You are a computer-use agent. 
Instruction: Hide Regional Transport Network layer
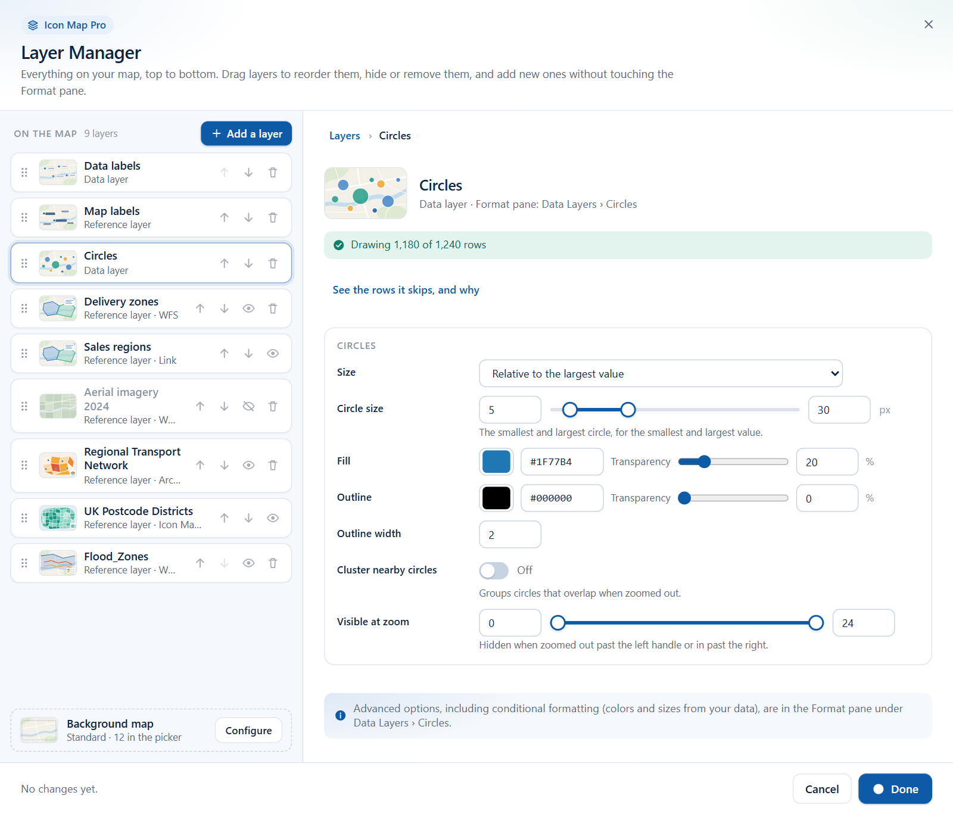pyautogui.click(x=248, y=466)
